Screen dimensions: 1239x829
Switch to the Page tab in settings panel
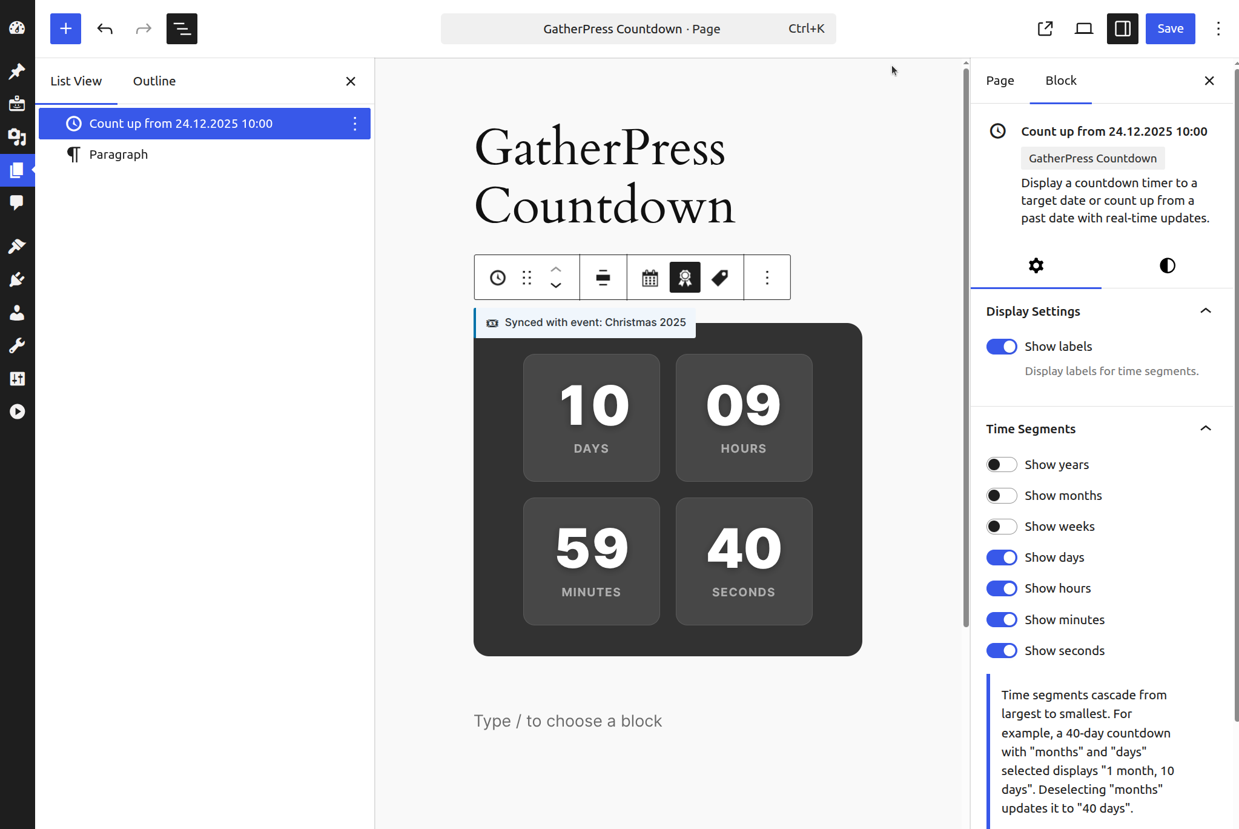coord(1000,80)
